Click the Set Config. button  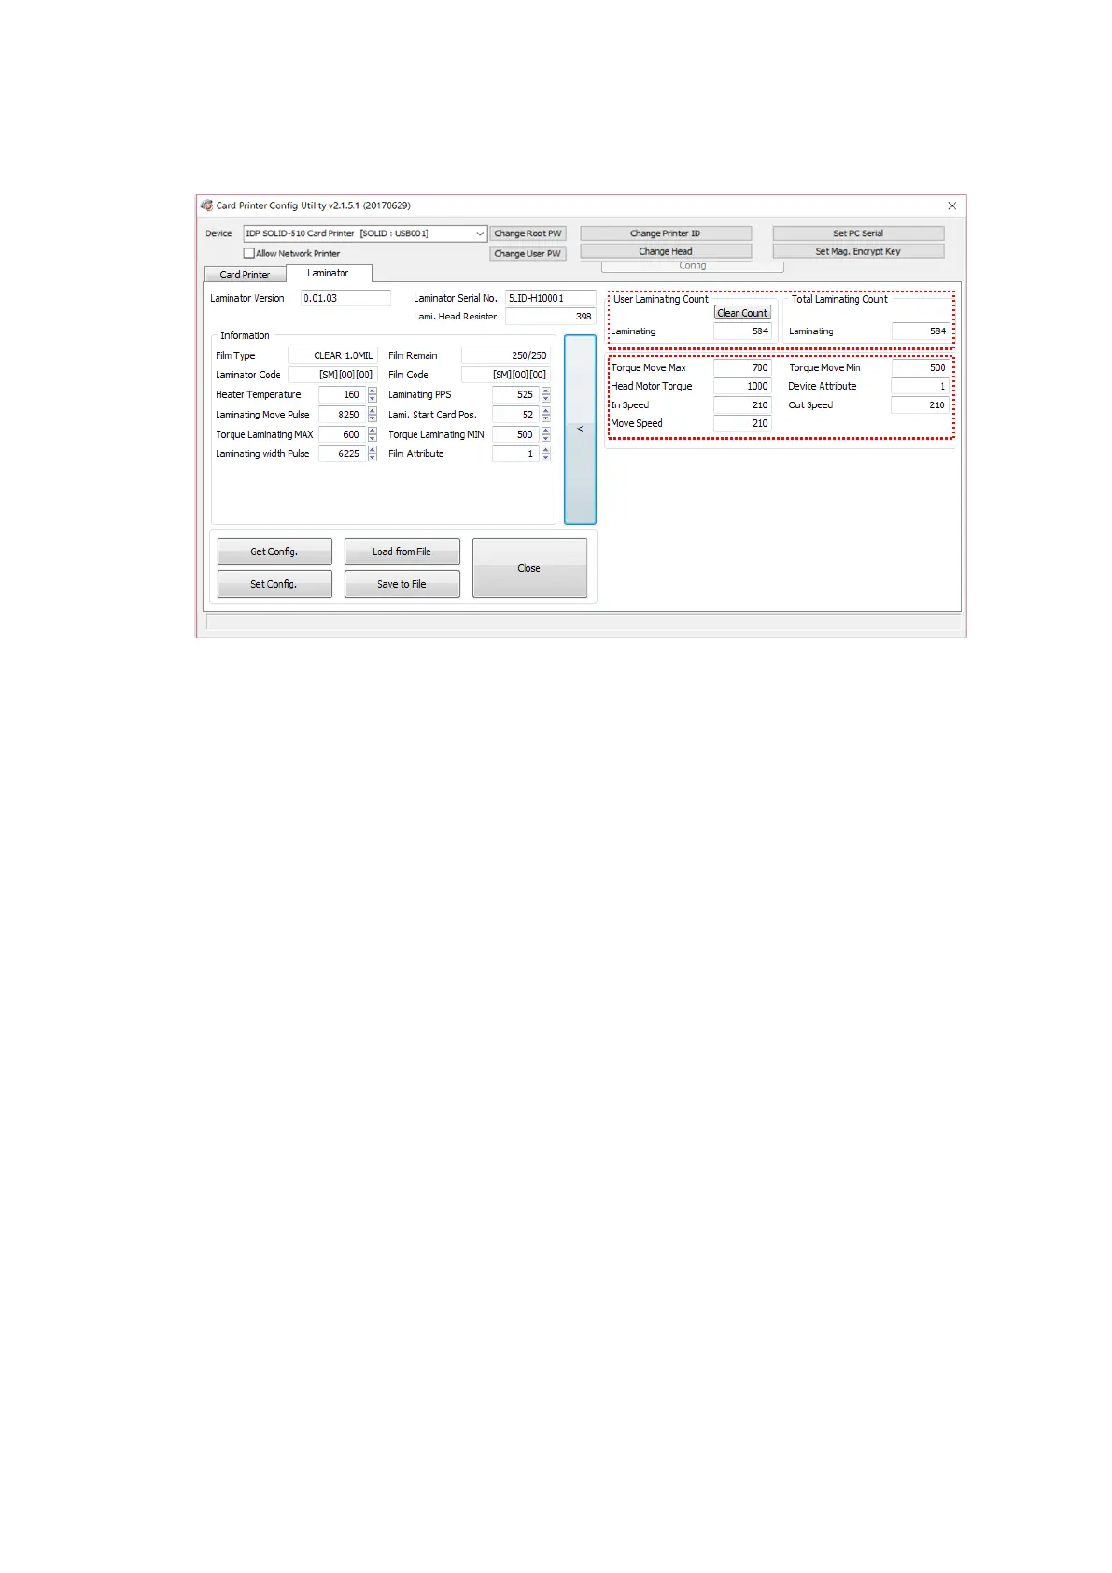coord(274,584)
